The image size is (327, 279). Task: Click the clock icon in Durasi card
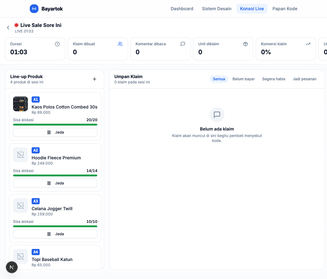57,44
